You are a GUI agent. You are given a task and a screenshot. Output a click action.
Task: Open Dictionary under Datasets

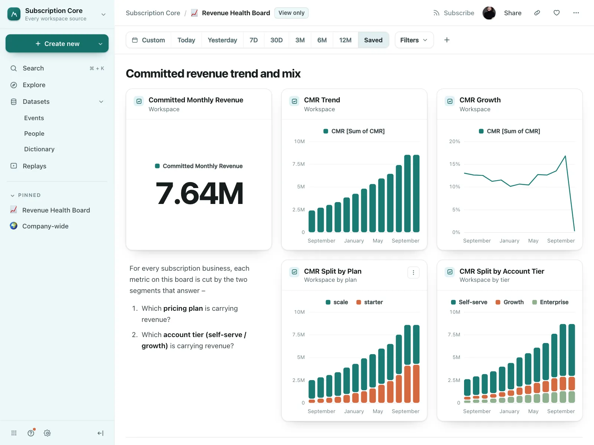tap(39, 149)
